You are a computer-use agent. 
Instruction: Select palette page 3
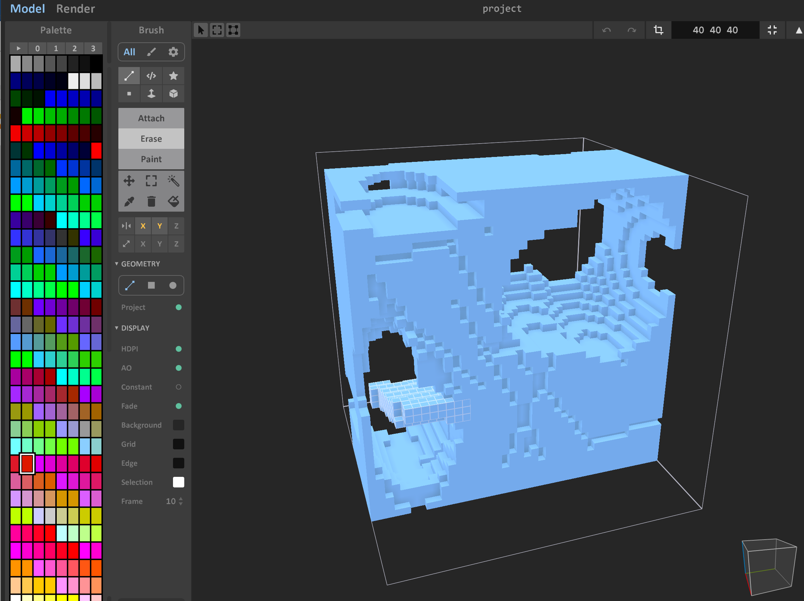click(93, 48)
